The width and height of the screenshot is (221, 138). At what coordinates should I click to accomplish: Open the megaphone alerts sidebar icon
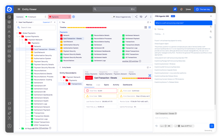click(9, 46)
